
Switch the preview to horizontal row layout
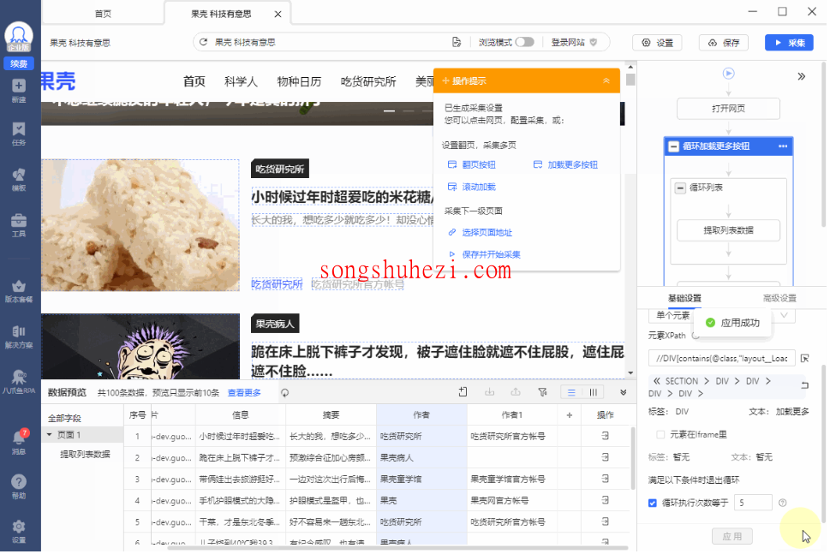tap(572, 394)
